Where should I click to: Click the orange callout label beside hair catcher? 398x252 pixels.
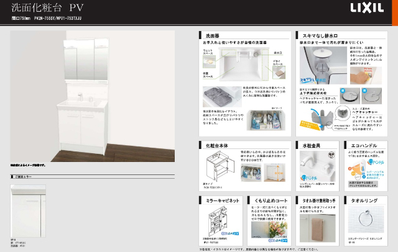click(x=310, y=125)
